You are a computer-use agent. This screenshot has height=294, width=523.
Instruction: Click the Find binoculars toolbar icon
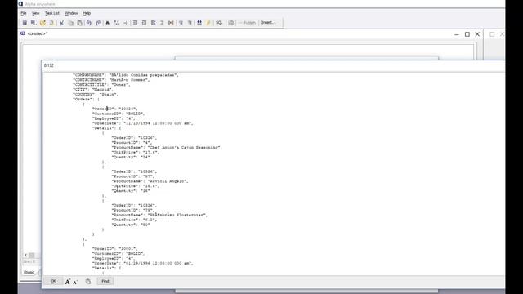click(107, 23)
